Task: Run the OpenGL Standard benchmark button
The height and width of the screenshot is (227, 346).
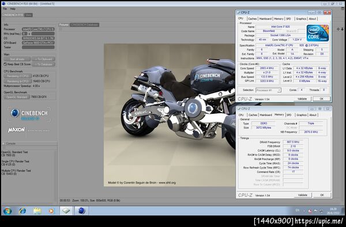Action: [17, 97]
